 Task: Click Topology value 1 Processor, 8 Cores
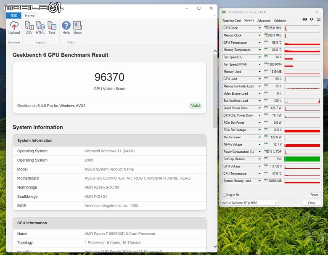113,243
